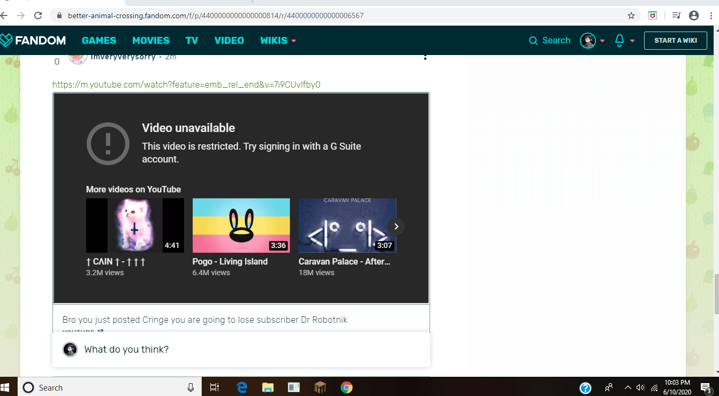Image resolution: width=719 pixels, height=396 pixels.
Task: Click the browser address bar URL
Action: pos(216,15)
